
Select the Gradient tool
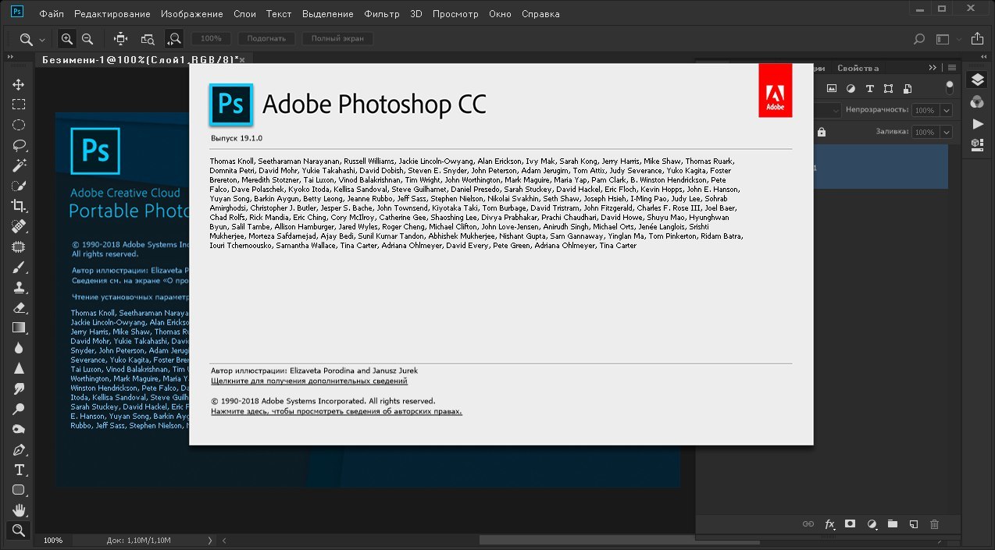[18, 328]
